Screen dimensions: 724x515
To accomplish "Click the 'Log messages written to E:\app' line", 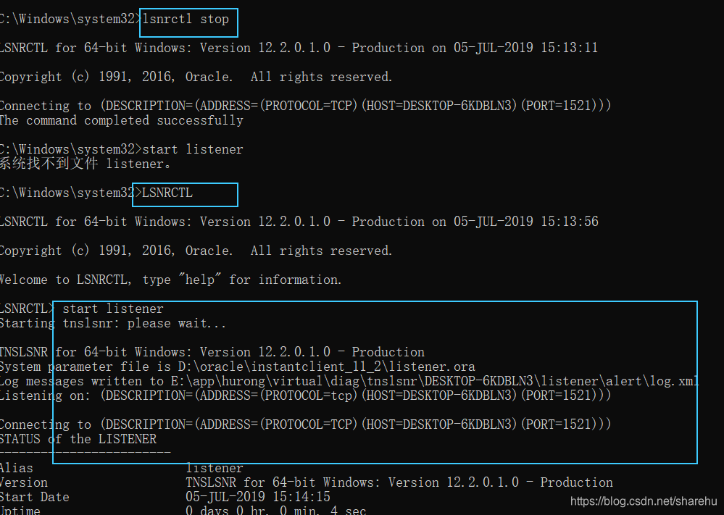I will (x=349, y=381).
